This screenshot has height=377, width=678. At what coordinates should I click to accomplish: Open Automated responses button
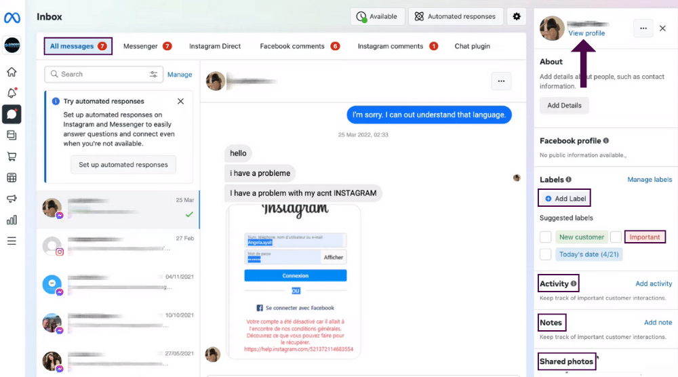[456, 16]
